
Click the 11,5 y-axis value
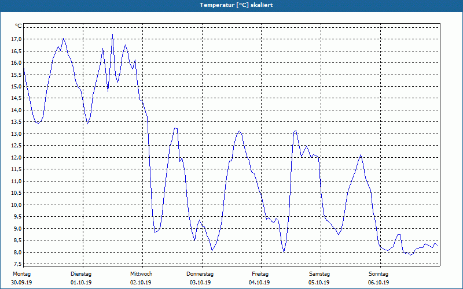tap(16, 169)
